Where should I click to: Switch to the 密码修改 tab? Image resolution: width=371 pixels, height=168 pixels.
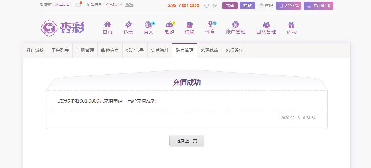click(x=210, y=50)
